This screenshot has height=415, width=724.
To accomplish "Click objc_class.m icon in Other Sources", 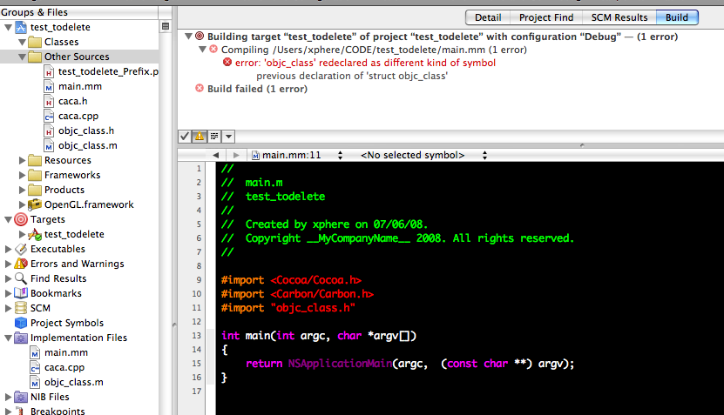I will click(49, 145).
